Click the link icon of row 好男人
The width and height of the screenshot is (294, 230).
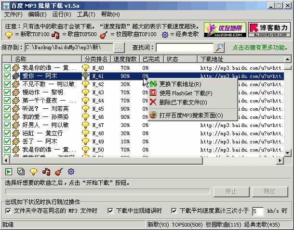[x=16, y=125]
